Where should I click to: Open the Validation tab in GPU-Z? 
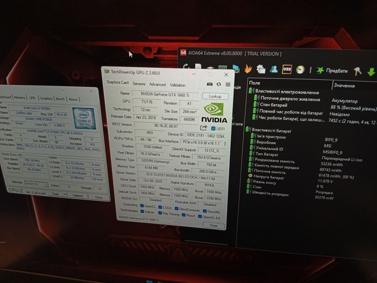178,85
